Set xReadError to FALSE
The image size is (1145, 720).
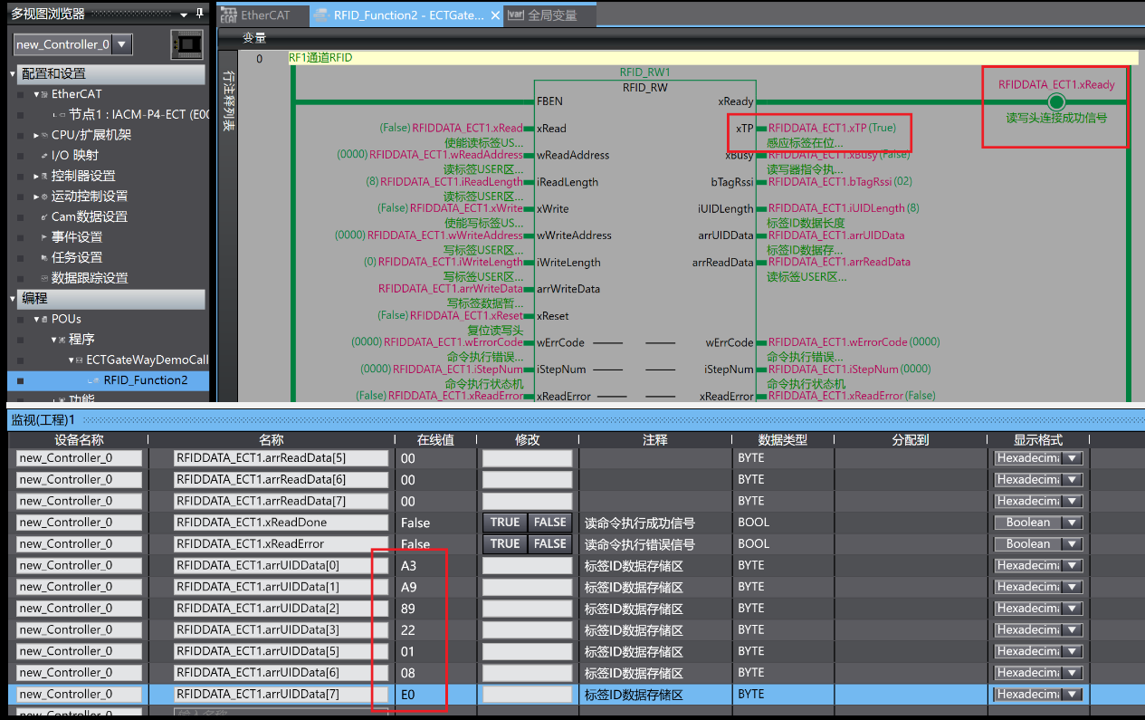coord(549,544)
